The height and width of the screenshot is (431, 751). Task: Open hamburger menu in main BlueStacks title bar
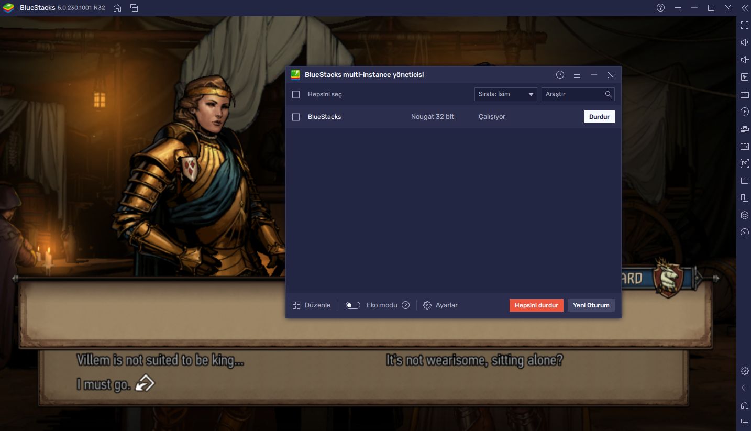[677, 8]
